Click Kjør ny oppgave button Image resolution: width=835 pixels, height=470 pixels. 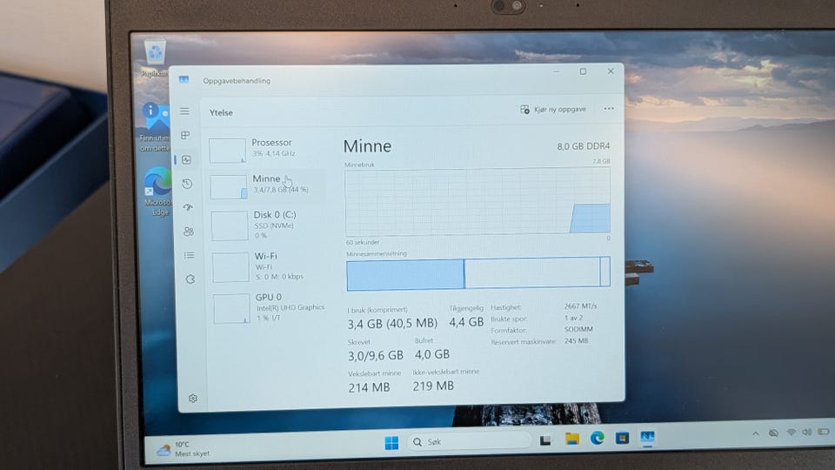[x=553, y=109]
